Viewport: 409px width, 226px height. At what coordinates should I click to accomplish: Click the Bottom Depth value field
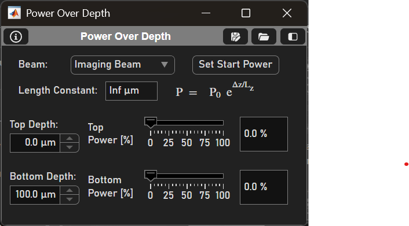tap(35, 195)
